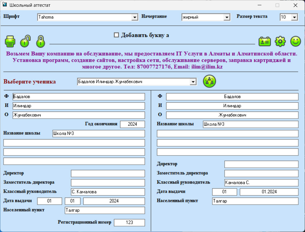Image resolution: width=305 pixels, height=232 pixels.
Task: Click the Год окончания field 2024
Action: [132, 124]
